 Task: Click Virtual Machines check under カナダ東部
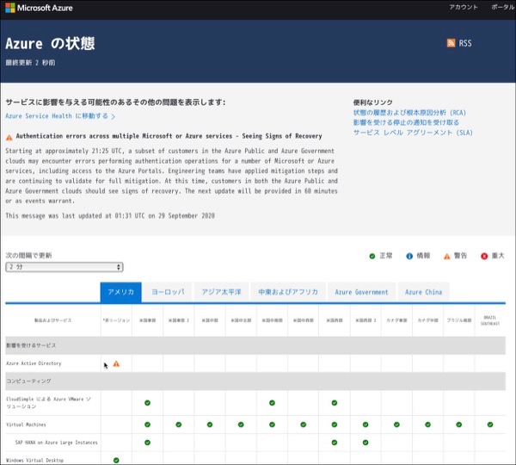point(396,425)
